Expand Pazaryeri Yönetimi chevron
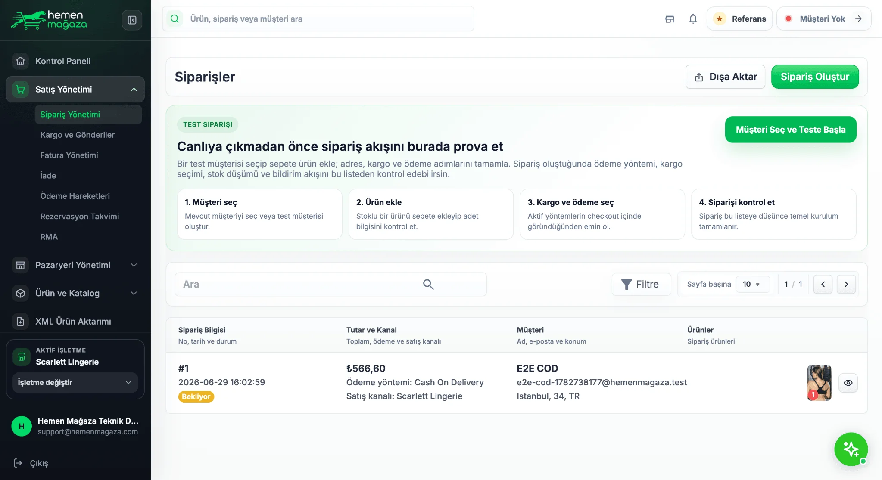Viewport: 882px width, 480px height. tap(134, 265)
